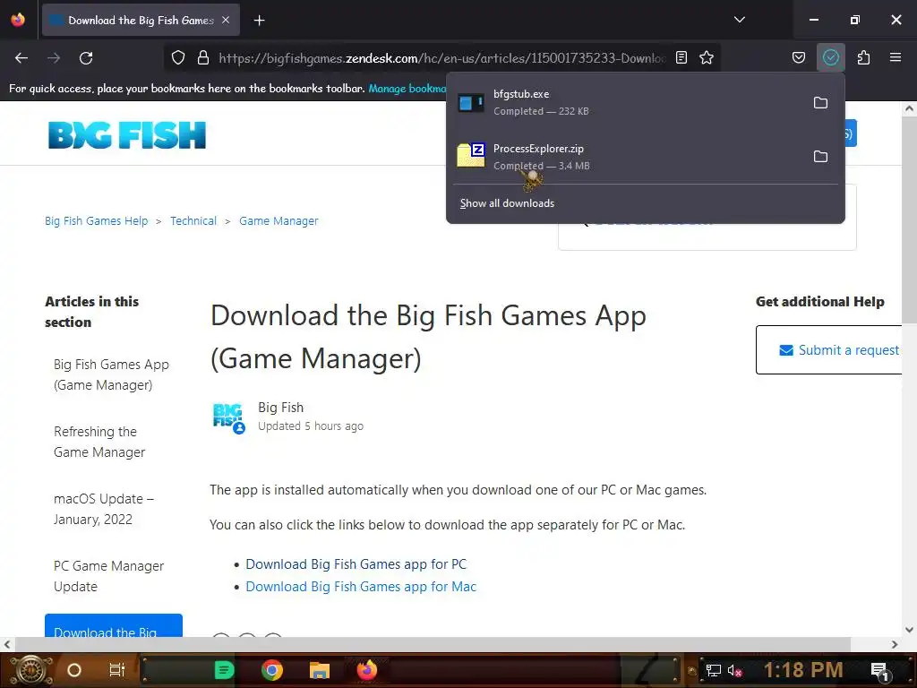Open the Manage bookmarks link
The width and height of the screenshot is (917, 688).
pyautogui.click(x=407, y=89)
